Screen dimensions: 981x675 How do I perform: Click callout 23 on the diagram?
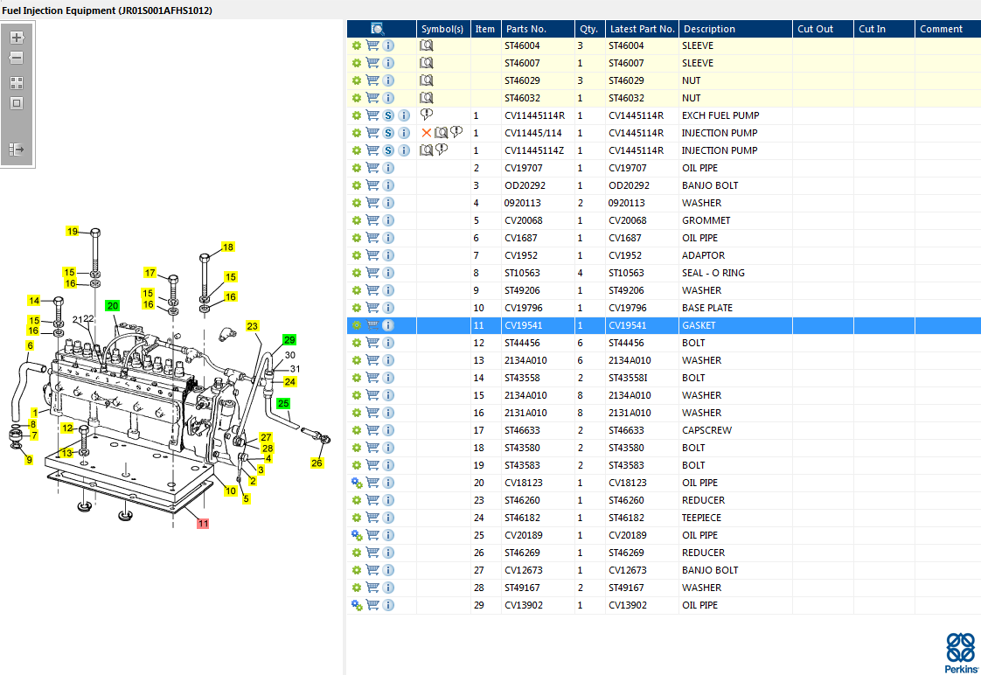(x=252, y=326)
